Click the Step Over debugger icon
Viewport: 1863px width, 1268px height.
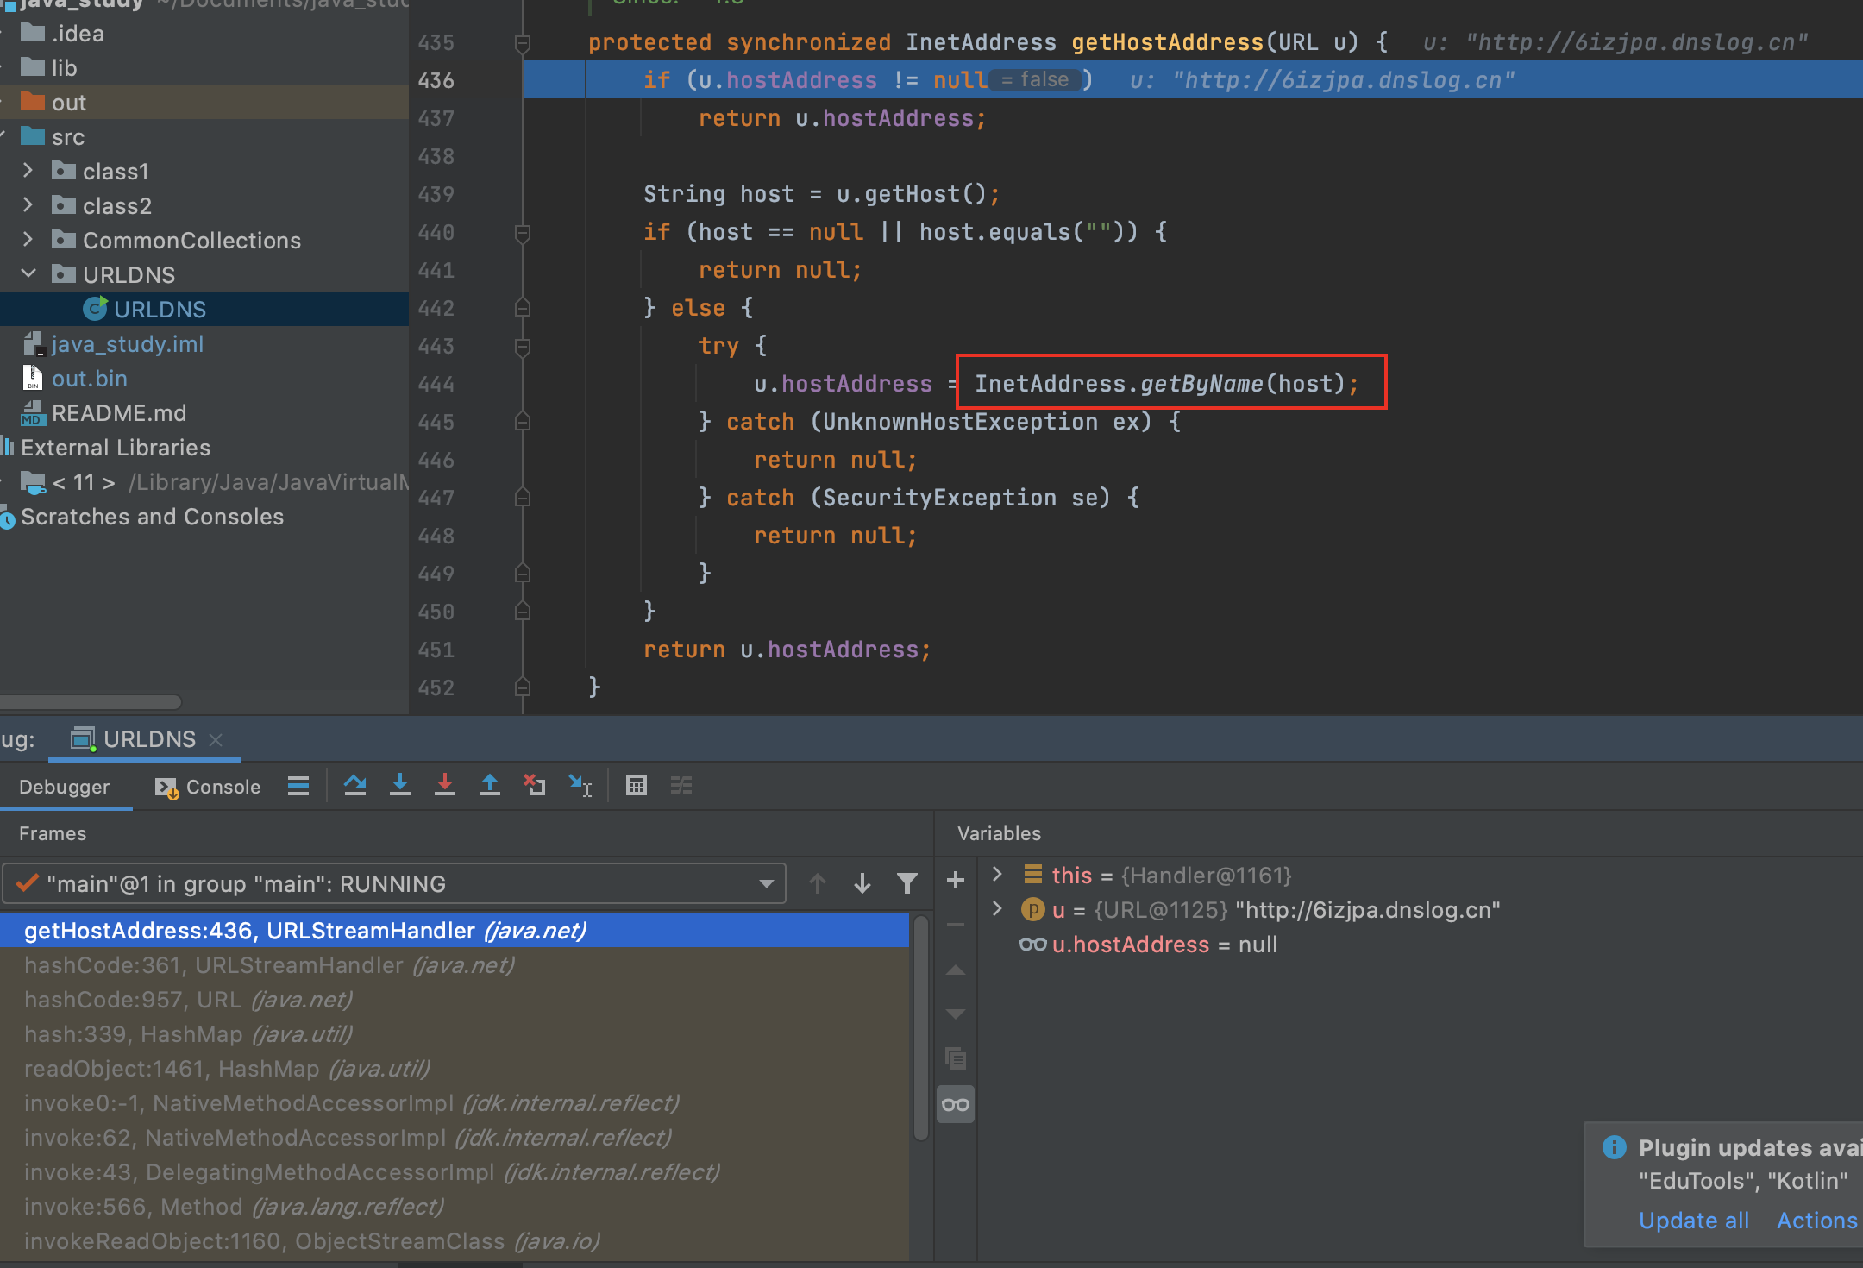point(354,785)
